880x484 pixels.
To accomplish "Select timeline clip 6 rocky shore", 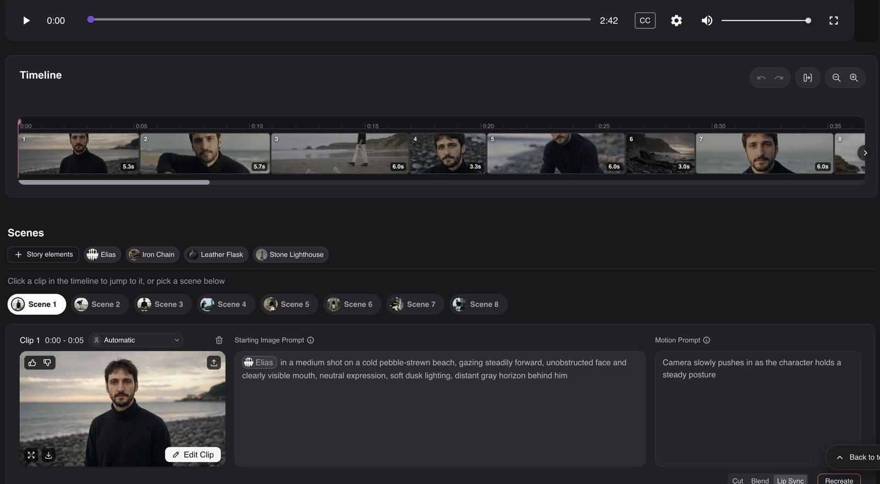I will coord(660,153).
